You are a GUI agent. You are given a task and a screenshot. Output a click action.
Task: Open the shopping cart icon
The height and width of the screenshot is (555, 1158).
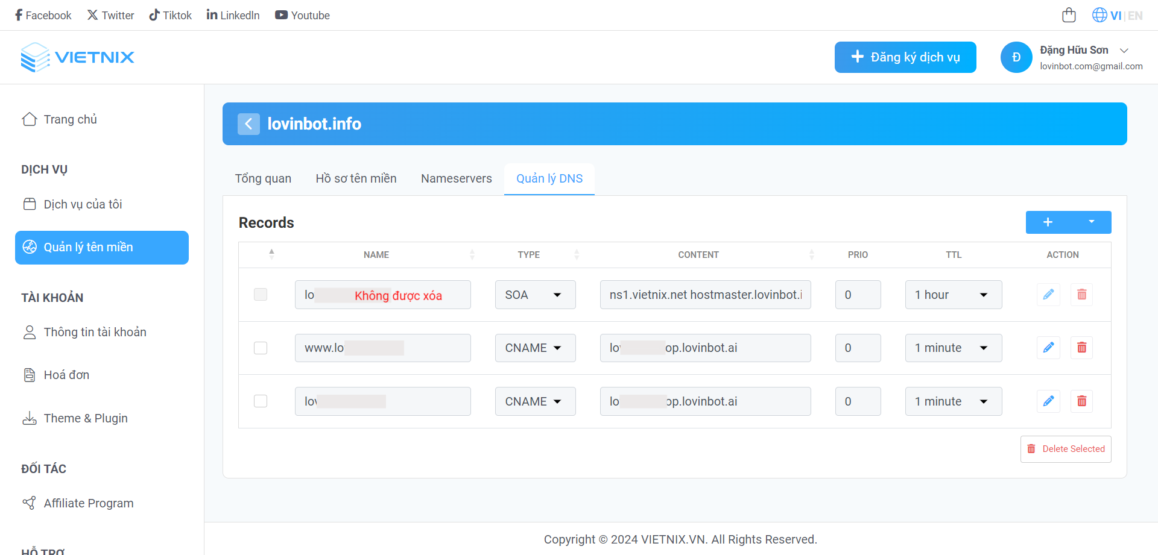point(1069,15)
